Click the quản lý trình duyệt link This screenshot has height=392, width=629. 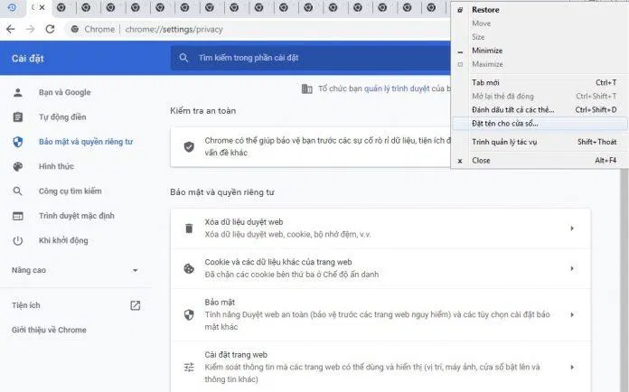395,89
